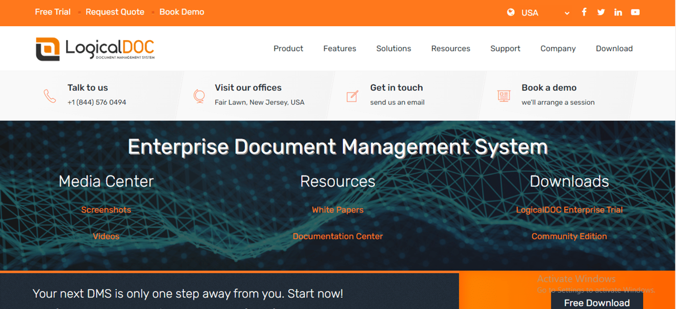Image resolution: width=676 pixels, height=309 pixels.
Task: Open the Features menu
Action: point(339,49)
